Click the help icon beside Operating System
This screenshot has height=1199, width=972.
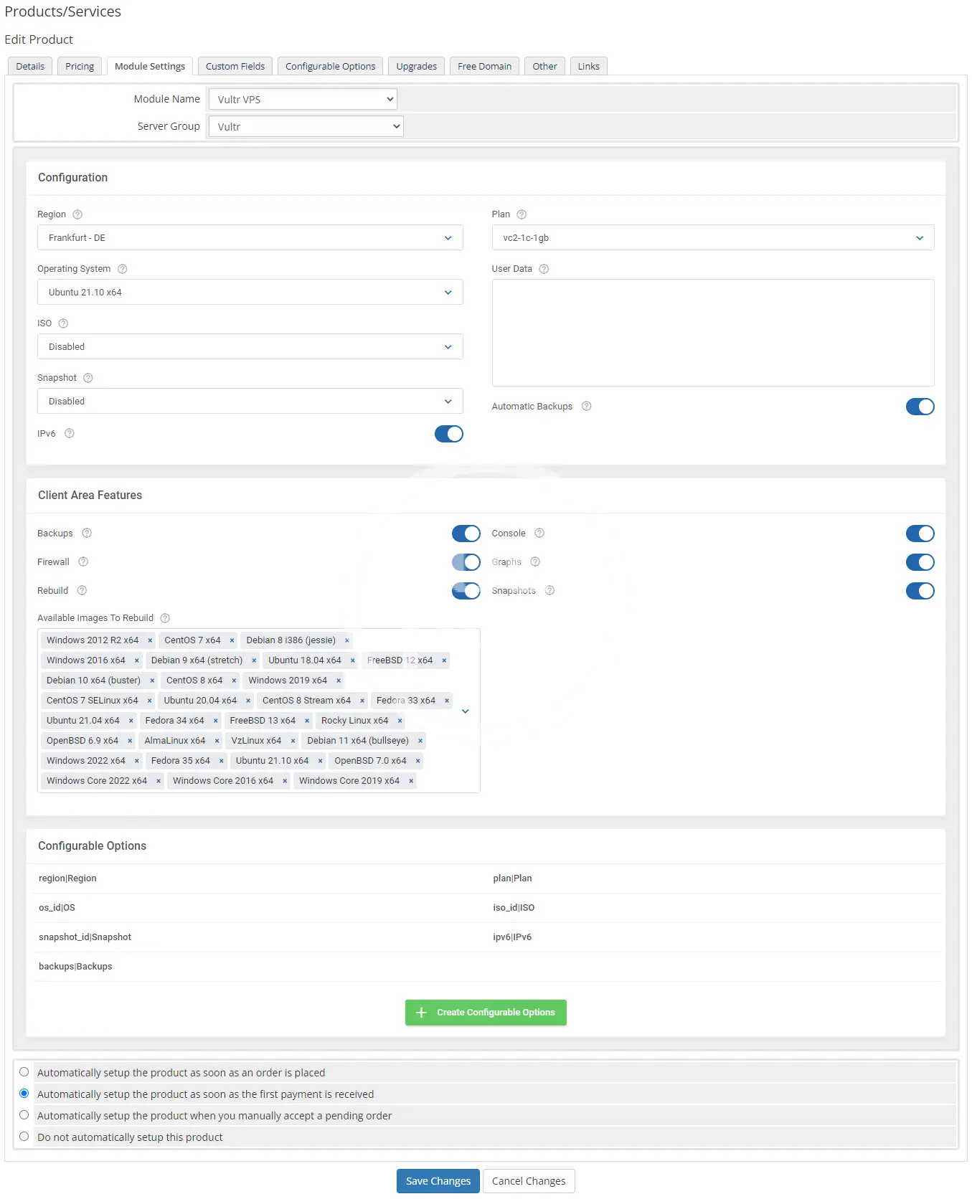122,269
